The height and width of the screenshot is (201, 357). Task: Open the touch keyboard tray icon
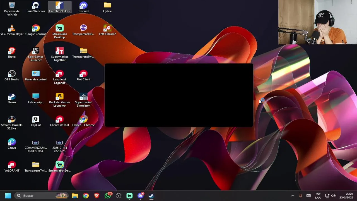point(308,196)
